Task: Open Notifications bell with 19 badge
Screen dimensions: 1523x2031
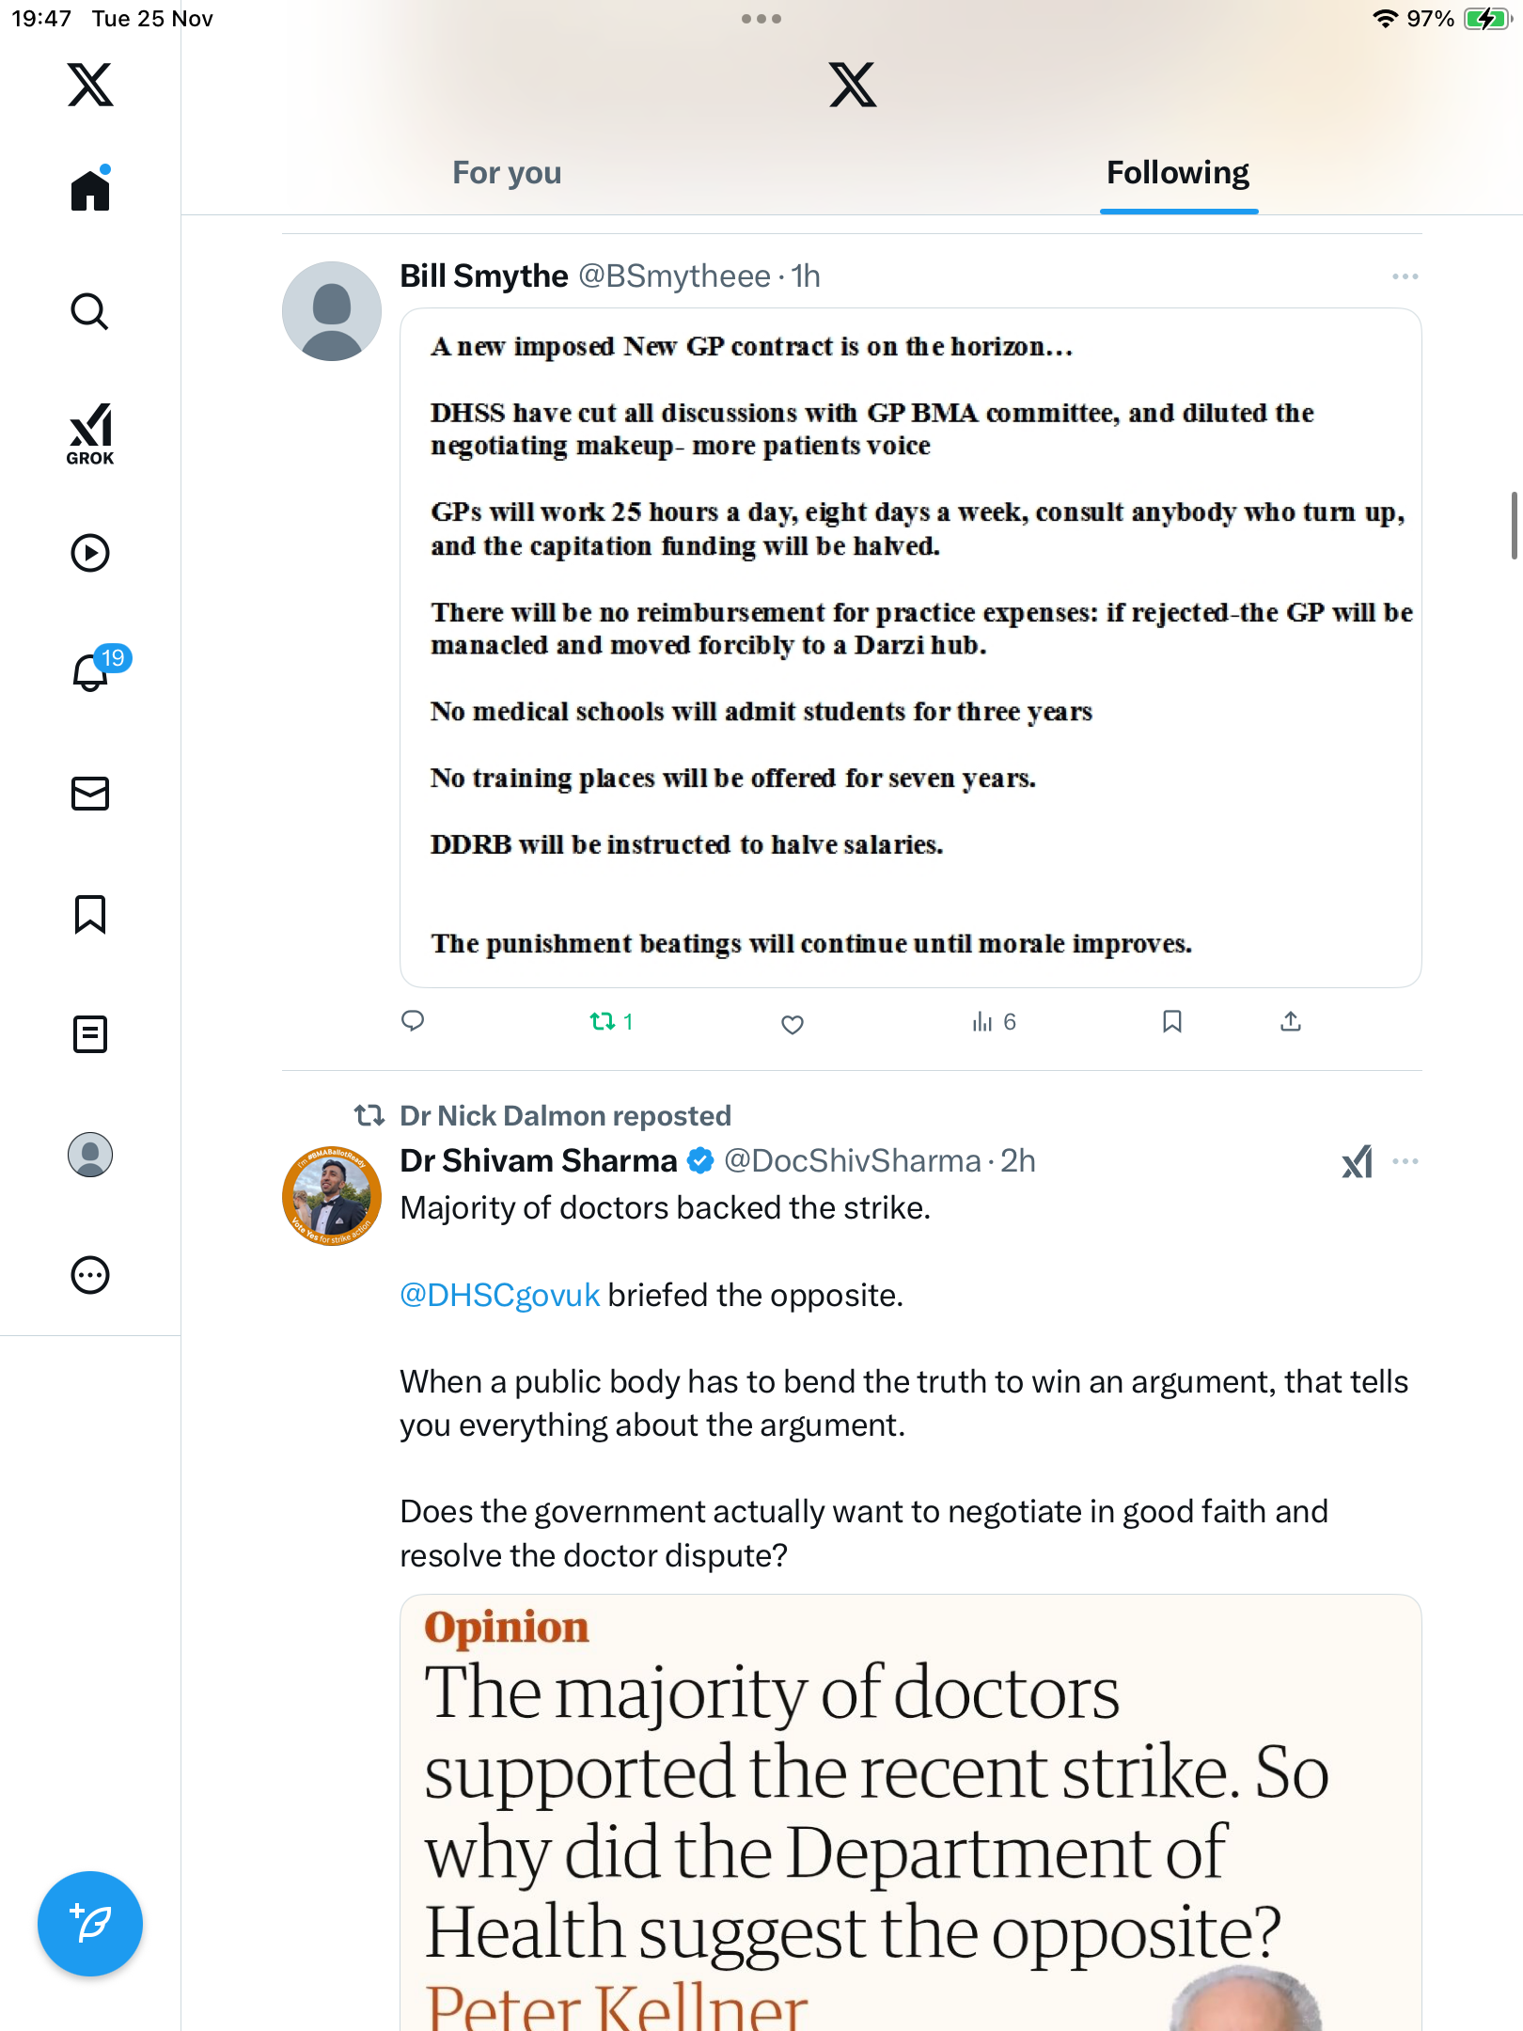Action: point(92,672)
